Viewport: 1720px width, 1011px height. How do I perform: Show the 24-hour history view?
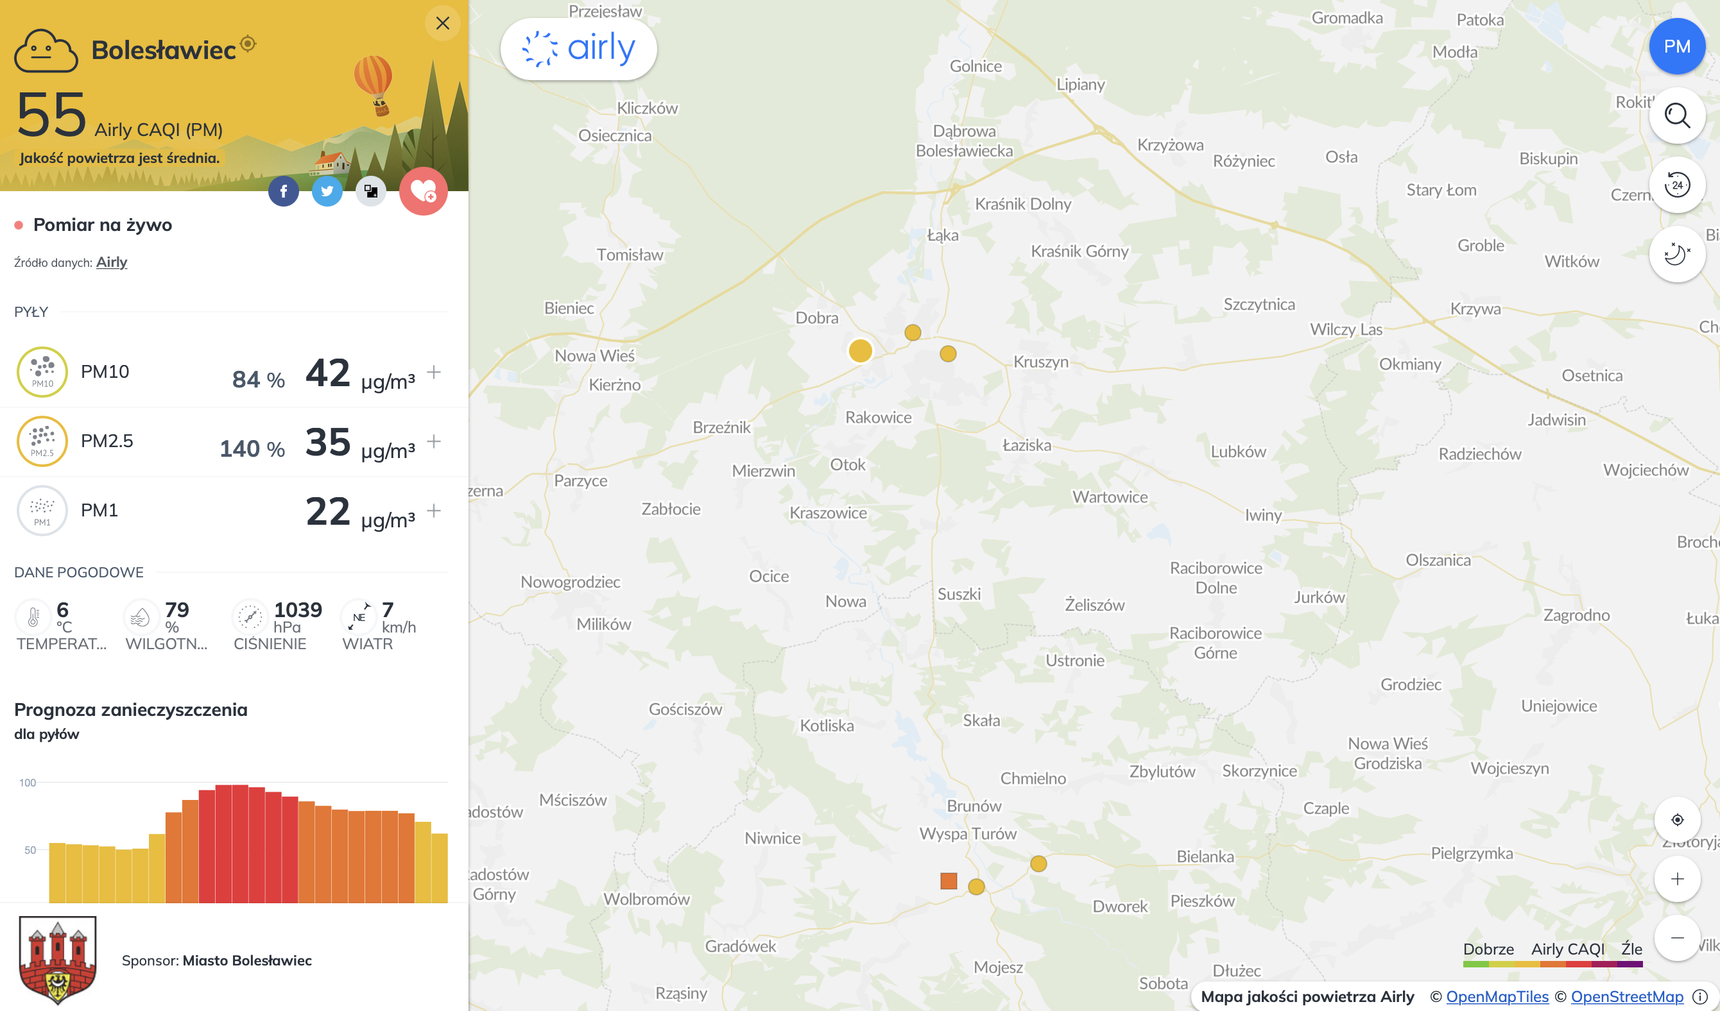pyautogui.click(x=1677, y=185)
